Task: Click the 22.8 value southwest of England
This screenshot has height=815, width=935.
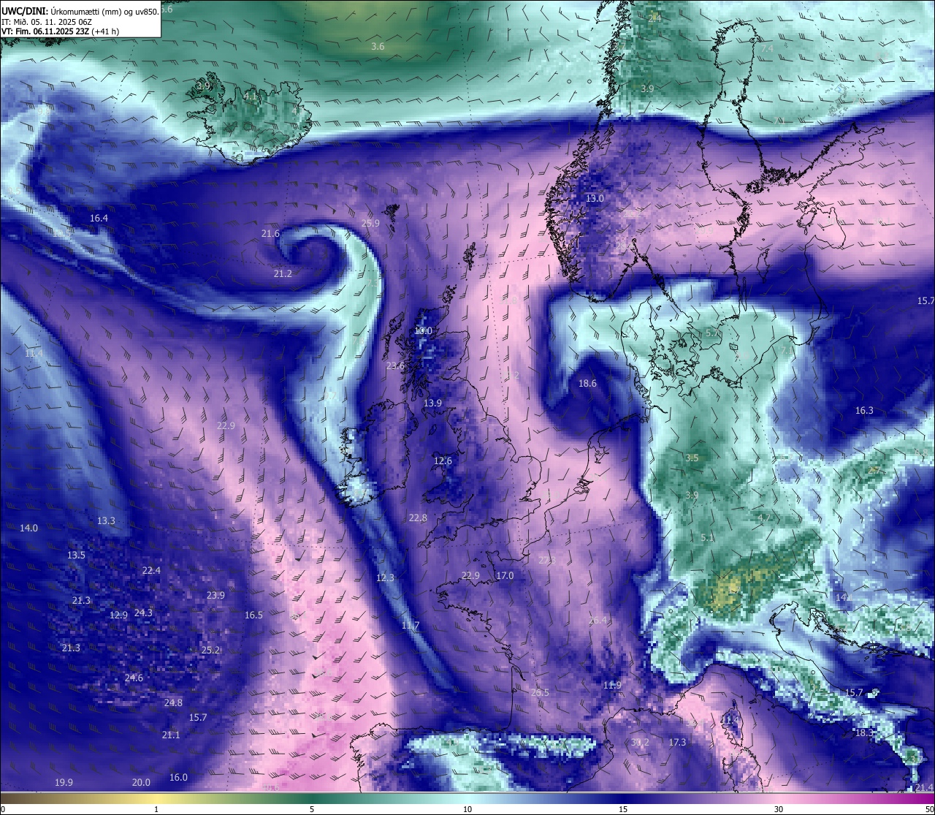Action: 418,518
